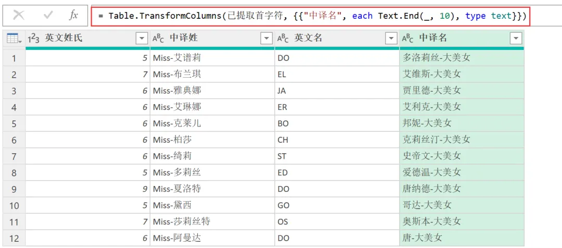562x248 pixels.
Task: Change data type icon of 中译姓 column
Action: [x=158, y=39]
